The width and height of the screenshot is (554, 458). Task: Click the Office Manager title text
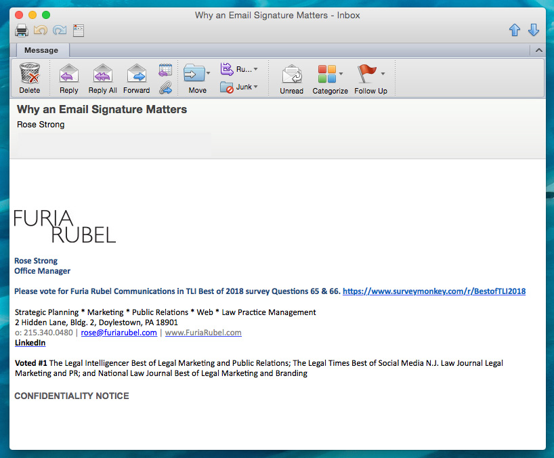(x=42, y=271)
